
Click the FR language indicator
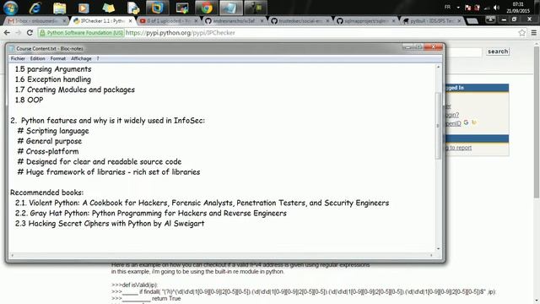click(x=447, y=8)
